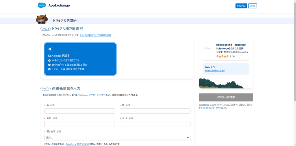Click the five-star rating on the app card
Image resolution: width=296 pixels, height=146 pixels.
[x=222, y=56]
